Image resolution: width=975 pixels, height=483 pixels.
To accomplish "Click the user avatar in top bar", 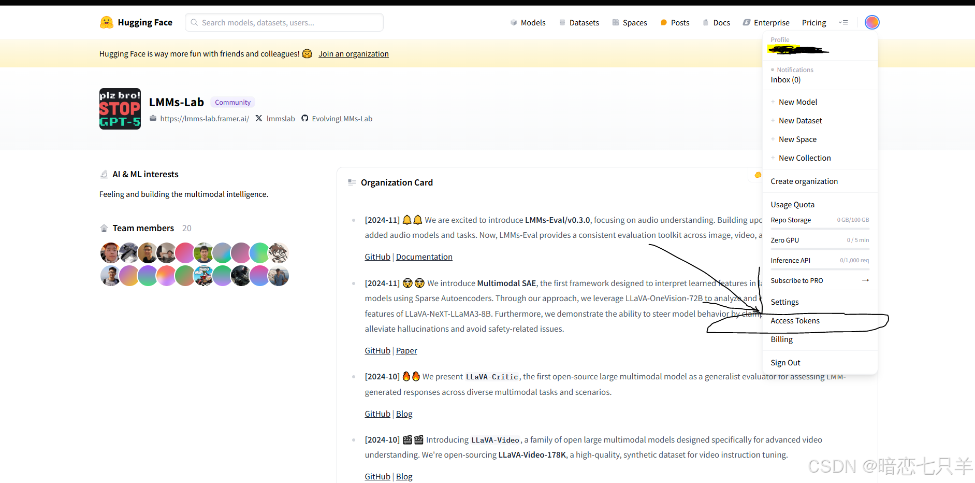I will 872,22.
